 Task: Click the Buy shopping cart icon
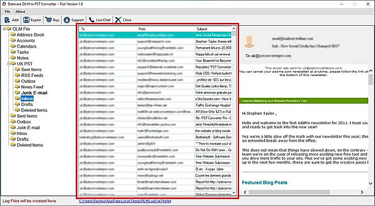click(x=48, y=20)
